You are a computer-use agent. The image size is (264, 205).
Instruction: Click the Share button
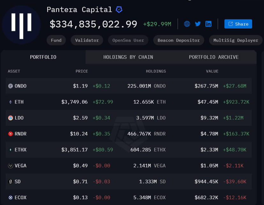coord(238,24)
